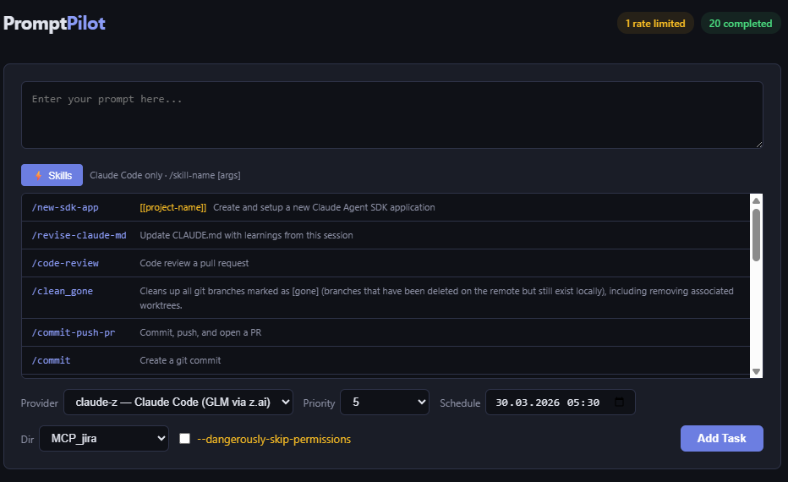Click the flame icon on Skills button

[x=38, y=176]
